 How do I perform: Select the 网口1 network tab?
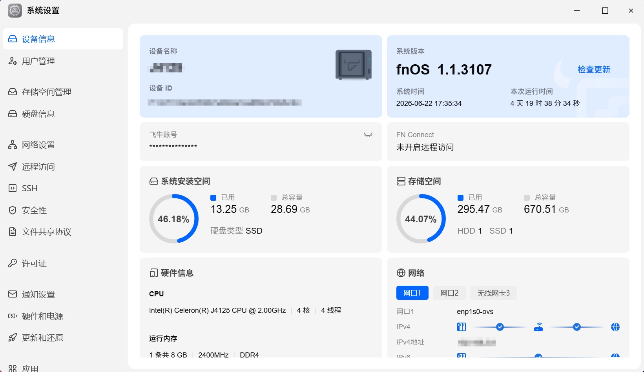pos(412,293)
